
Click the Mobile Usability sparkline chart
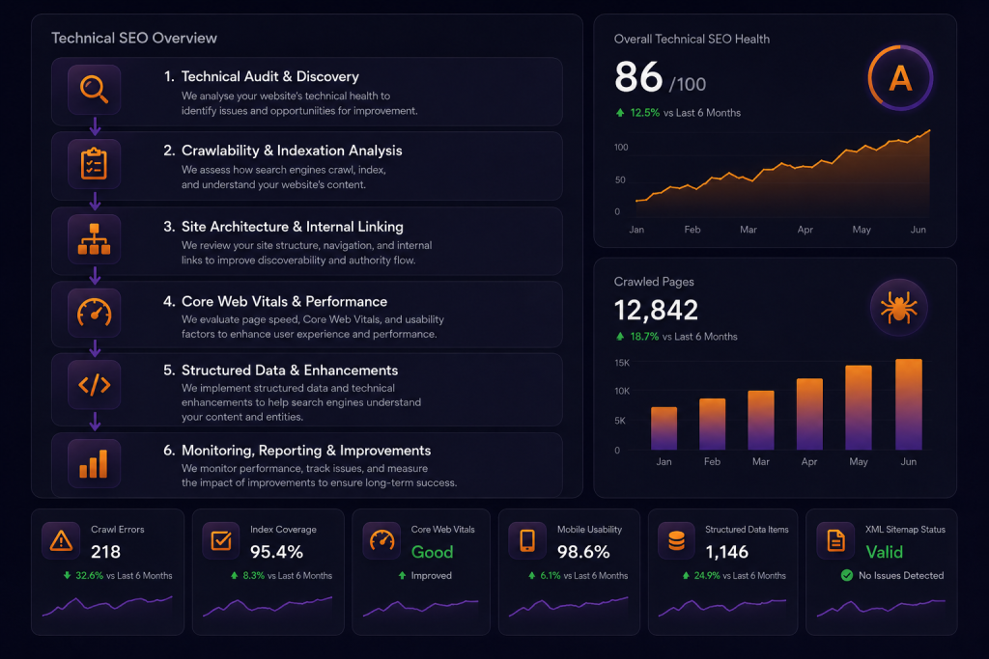tap(568, 606)
